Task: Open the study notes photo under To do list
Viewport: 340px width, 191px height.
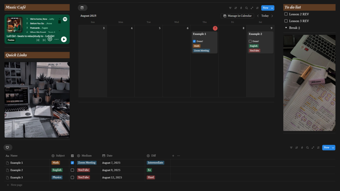Action: pos(309,83)
